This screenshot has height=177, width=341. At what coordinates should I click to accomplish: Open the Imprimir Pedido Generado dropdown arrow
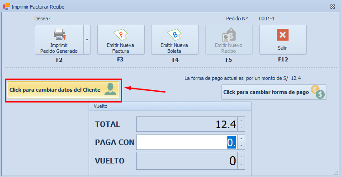87,40
